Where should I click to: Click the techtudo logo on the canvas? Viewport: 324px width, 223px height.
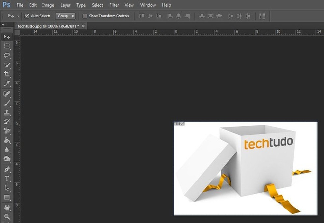point(268,143)
